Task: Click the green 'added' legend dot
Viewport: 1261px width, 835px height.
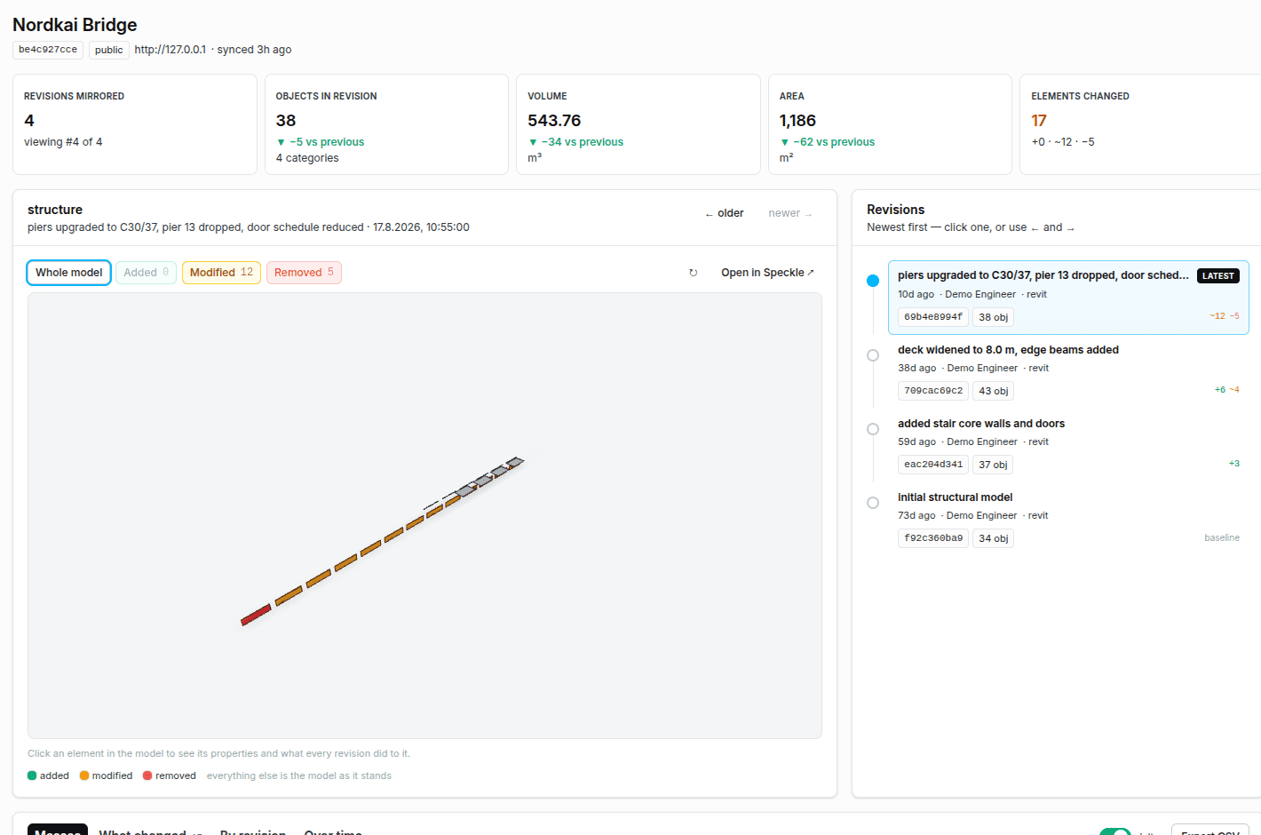Action: click(32, 775)
